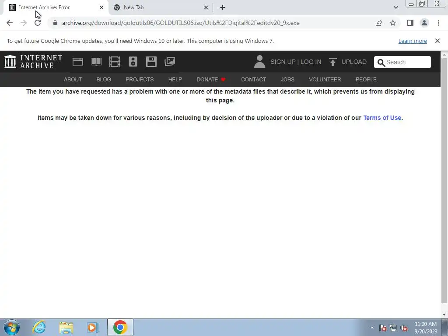Click the padlock site info icon
Screen dimensions: 448x336
55,23
